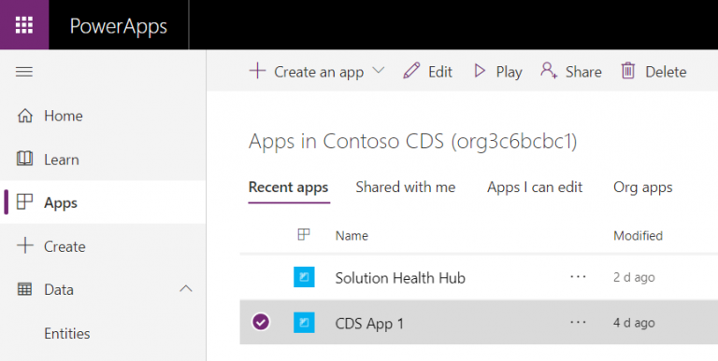Click the Home house icon
Viewport: 718px width, 361px height.
24,116
